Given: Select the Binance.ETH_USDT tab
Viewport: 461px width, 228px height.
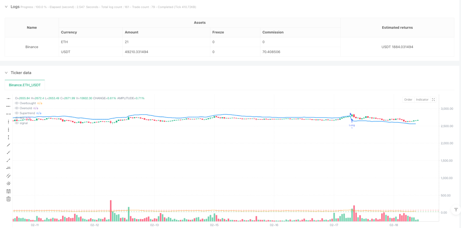Looking at the screenshot, I should (25, 85).
